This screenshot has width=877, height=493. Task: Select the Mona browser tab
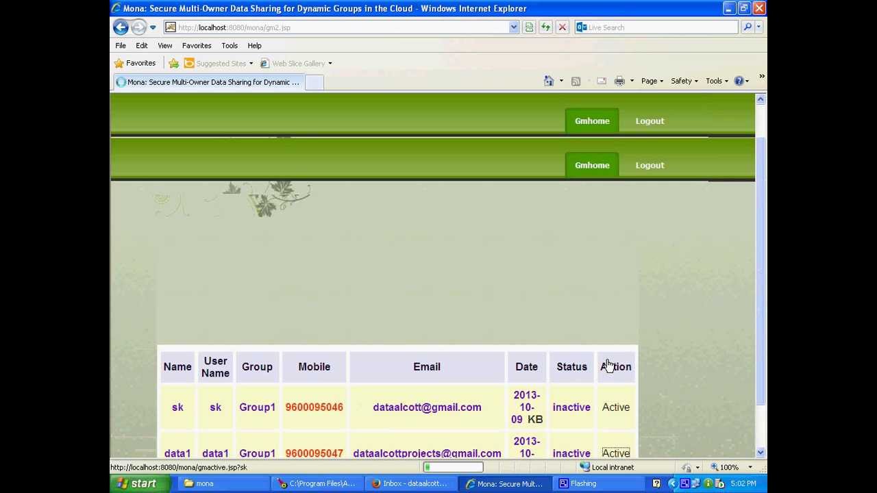208,82
